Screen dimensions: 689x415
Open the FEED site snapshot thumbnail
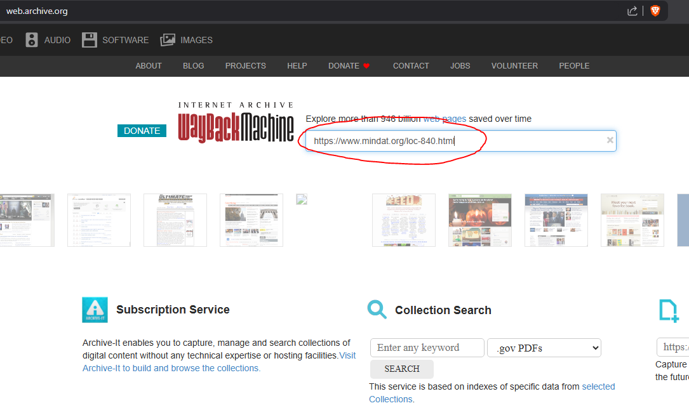pyautogui.click(x=404, y=220)
